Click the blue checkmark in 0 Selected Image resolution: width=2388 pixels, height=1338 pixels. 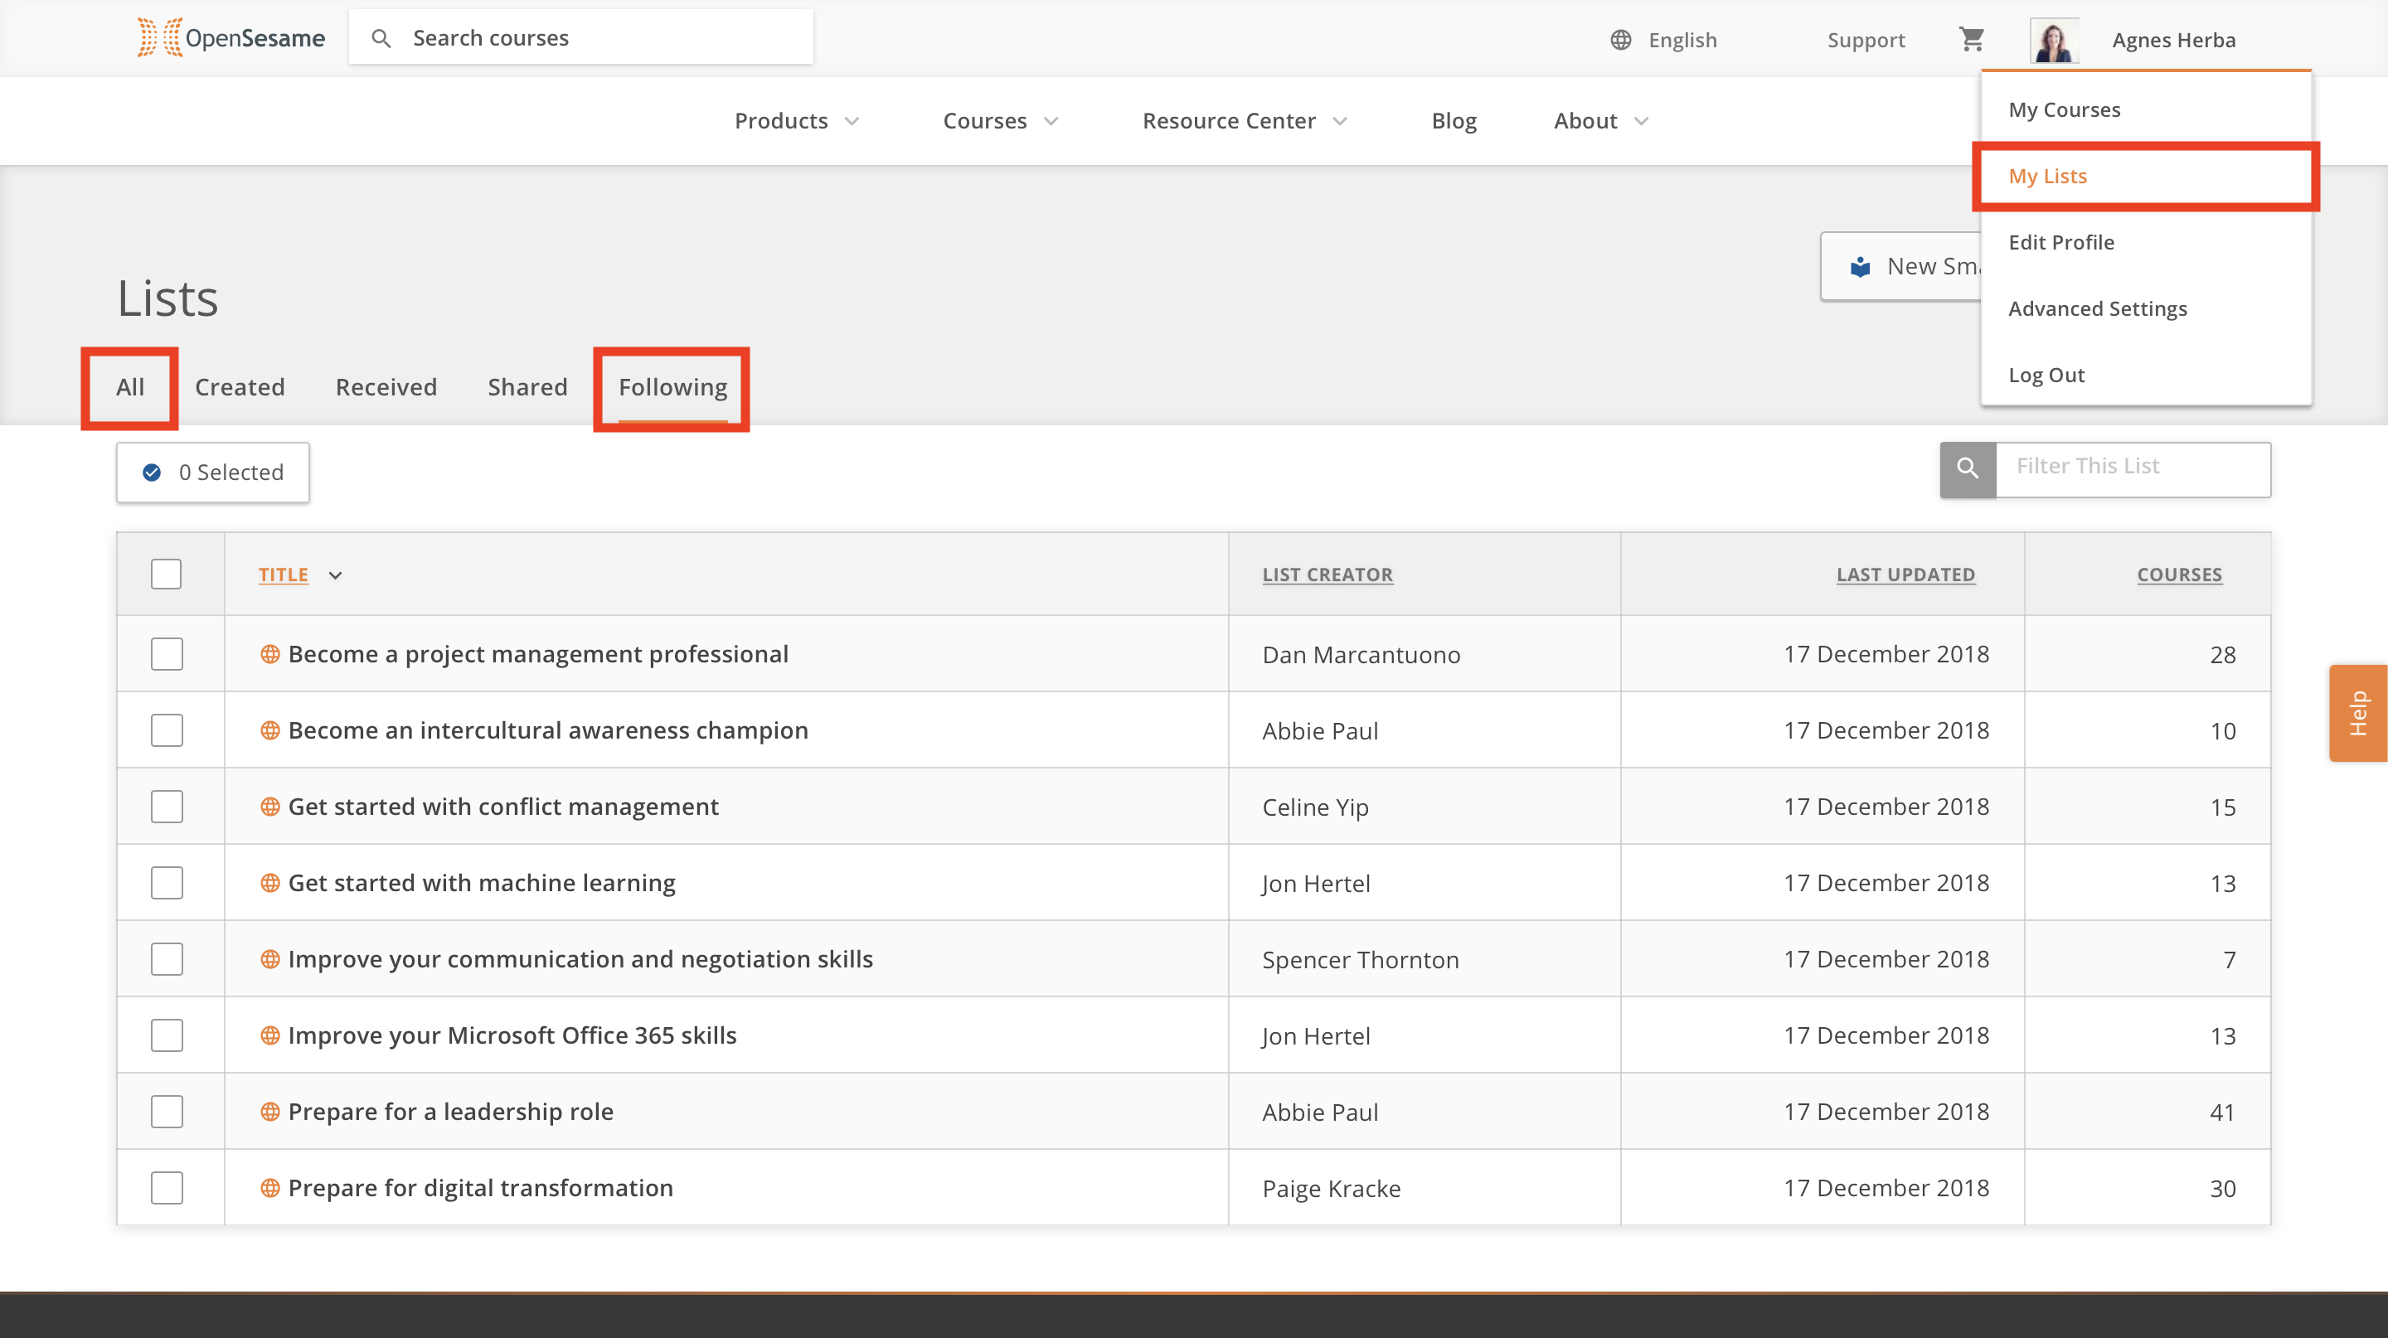(x=152, y=473)
